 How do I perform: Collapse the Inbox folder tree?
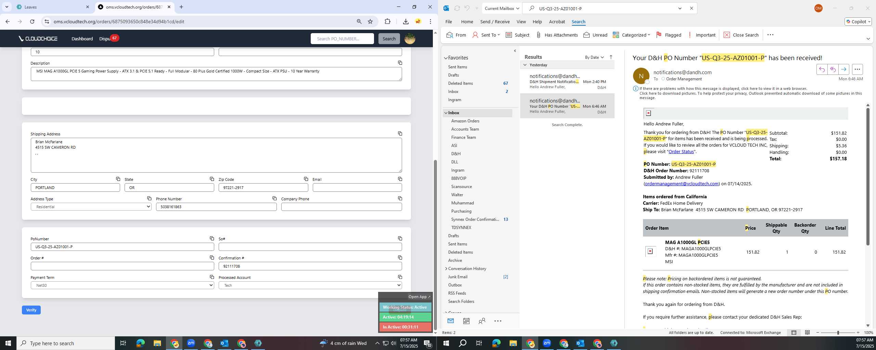pos(446,113)
